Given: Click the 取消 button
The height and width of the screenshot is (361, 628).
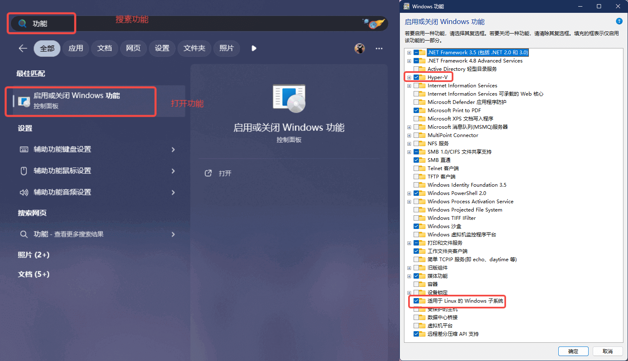Looking at the screenshot, I should (x=608, y=351).
